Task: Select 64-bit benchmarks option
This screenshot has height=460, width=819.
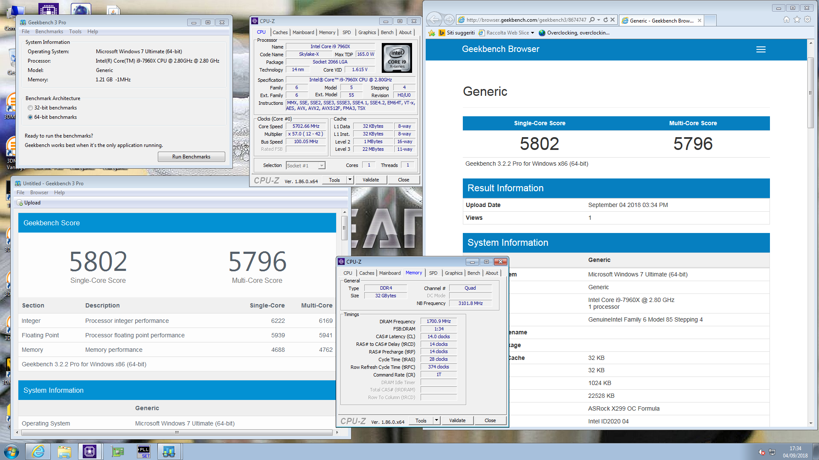Action: click(30, 117)
